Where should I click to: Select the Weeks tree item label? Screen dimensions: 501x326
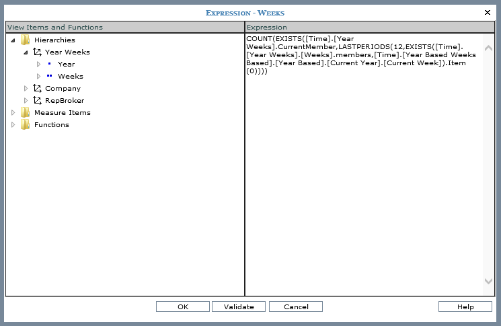pos(70,77)
